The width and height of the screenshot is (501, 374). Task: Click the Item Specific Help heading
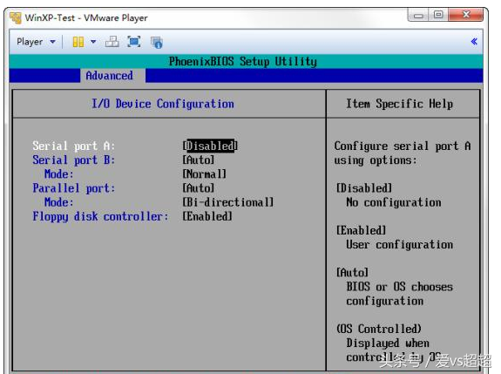tap(399, 104)
